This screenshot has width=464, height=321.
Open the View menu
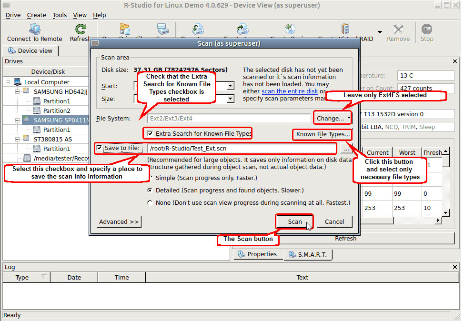(80, 15)
